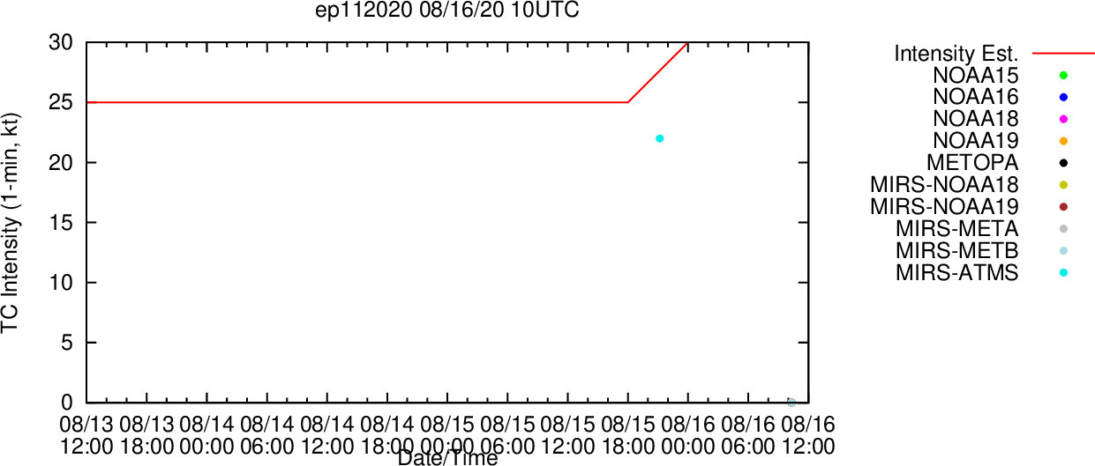
Task: Click the red intensity estimate line at 25 kt
Action: [x=357, y=102]
